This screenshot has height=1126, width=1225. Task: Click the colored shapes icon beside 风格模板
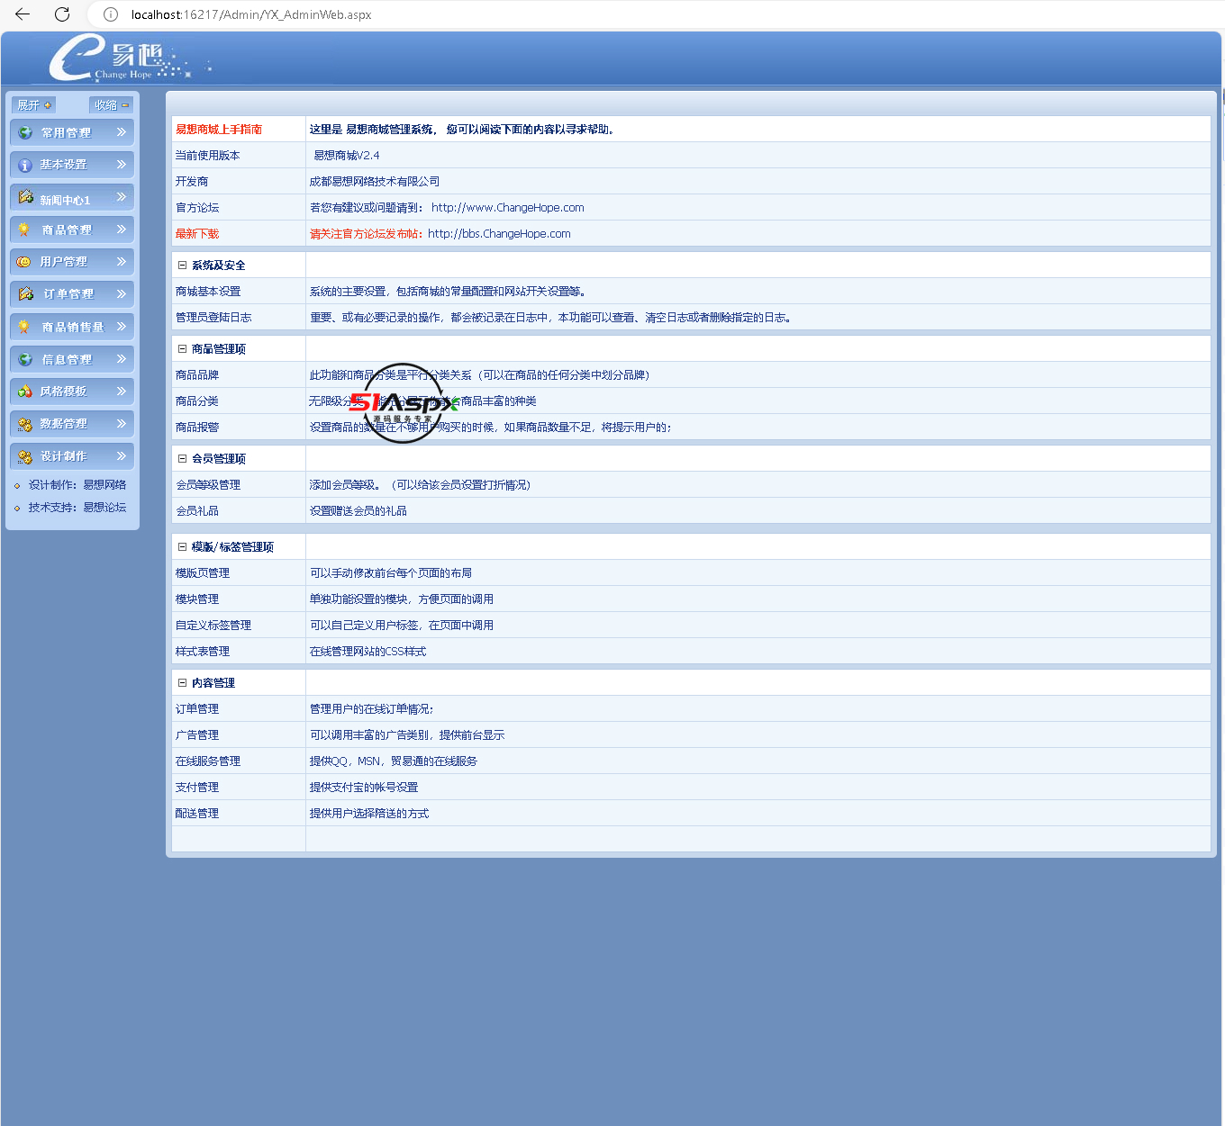click(25, 392)
